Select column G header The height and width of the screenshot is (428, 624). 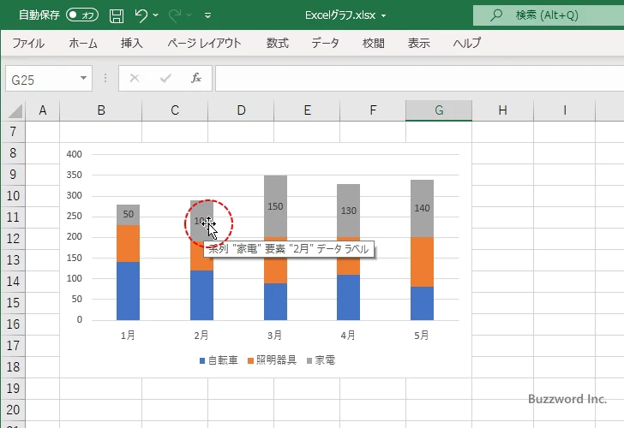pyautogui.click(x=439, y=110)
